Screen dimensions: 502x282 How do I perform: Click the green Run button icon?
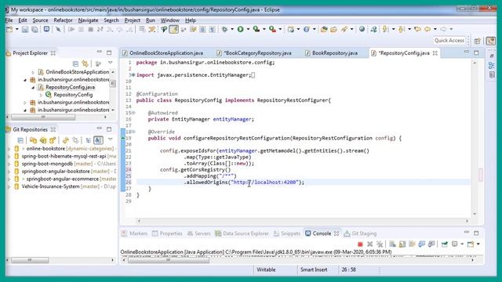(240, 30)
